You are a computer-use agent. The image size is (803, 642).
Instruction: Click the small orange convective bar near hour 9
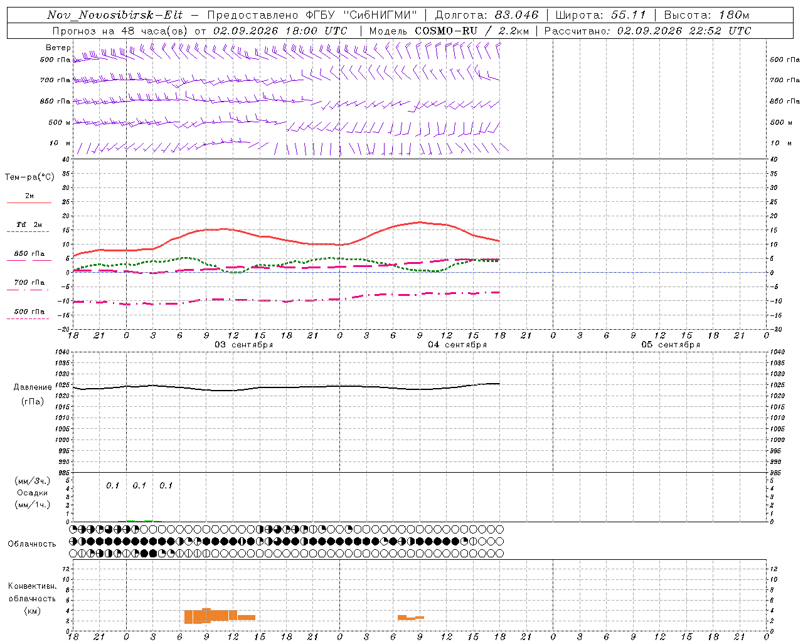[x=411, y=618]
